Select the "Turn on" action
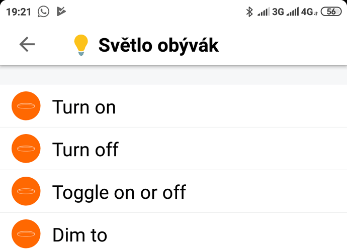347x251 pixels. pyautogui.click(x=84, y=107)
